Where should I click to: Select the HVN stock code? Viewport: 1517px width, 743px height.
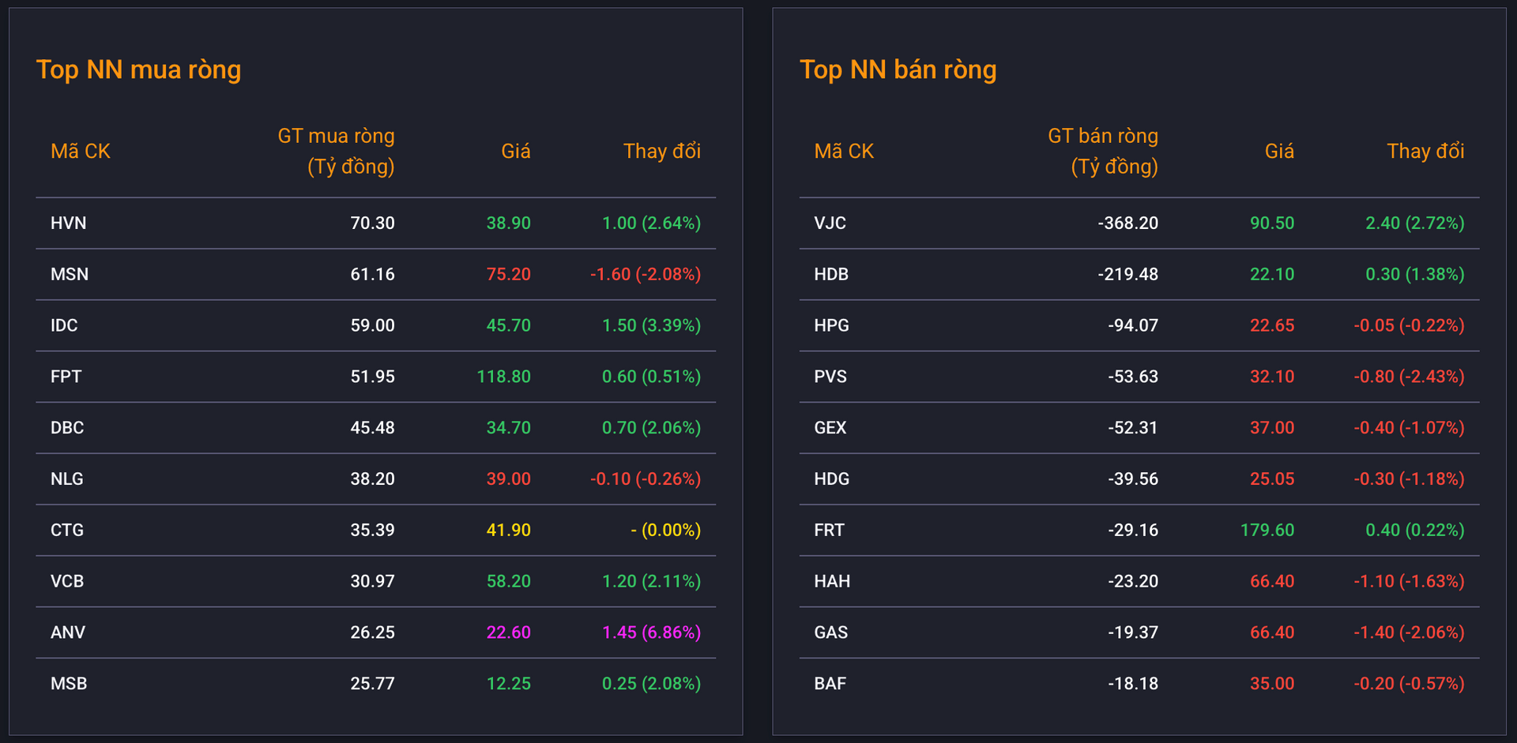point(69,223)
